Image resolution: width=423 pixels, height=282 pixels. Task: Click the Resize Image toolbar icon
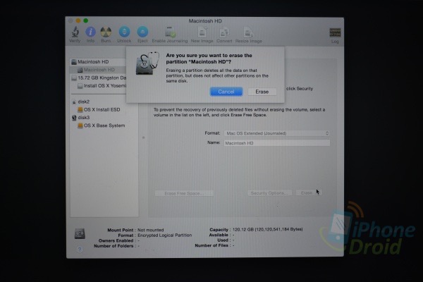[x=248, y=35]
